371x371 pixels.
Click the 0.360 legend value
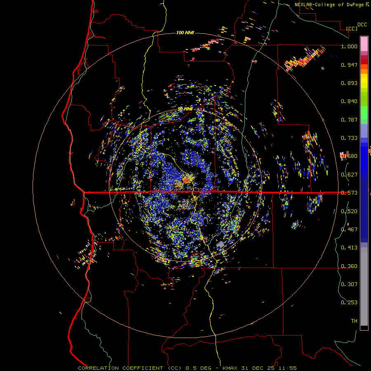349,266
